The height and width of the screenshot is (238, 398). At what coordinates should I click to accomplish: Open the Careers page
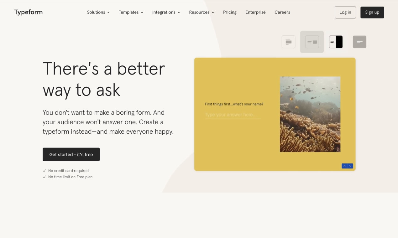click(x=282, y=12)
